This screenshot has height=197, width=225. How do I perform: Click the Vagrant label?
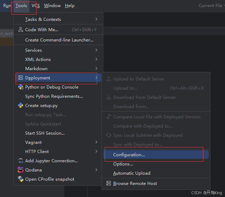pos(33,142)
